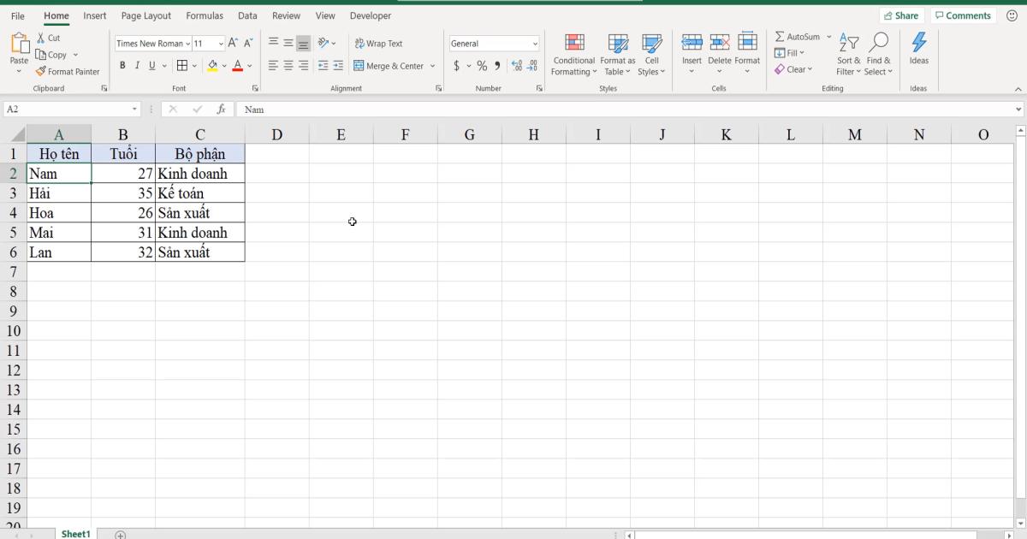Viewport: 1027px width, 539px height.
Task: Toggle italic formatting
Action: coord(138,64)
